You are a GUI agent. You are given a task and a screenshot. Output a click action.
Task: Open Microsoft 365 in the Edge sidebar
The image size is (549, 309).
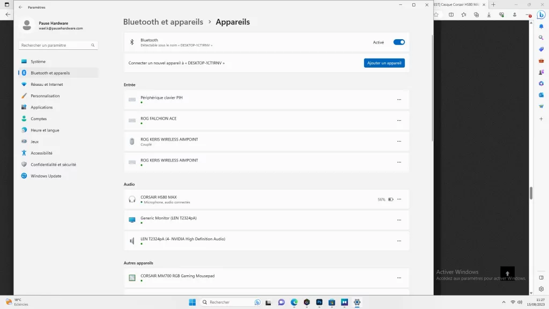tap(541, 84)
